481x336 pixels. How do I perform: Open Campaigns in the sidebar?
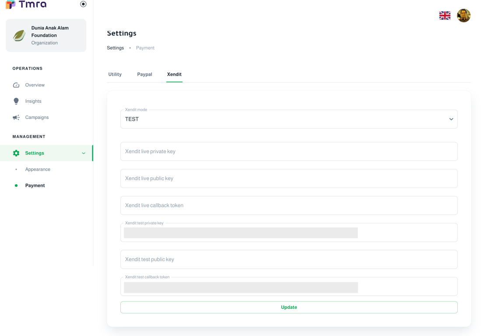pos(46,117)
